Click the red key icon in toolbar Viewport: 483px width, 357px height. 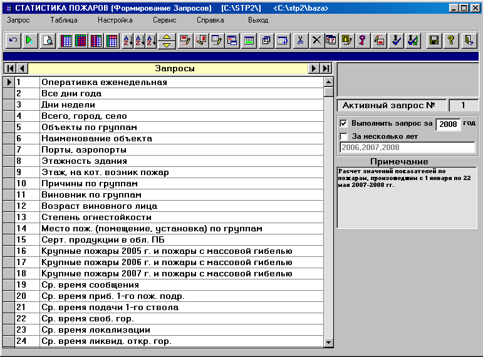pos(363,41)
